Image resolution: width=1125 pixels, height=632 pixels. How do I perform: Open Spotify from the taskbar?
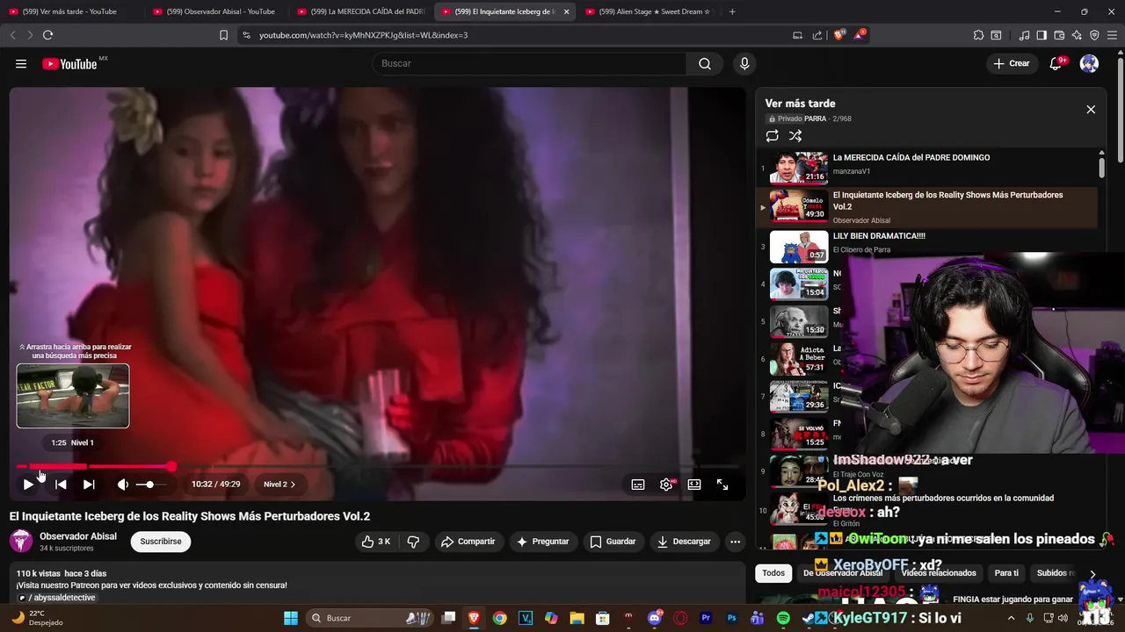[x=783, y=618]
